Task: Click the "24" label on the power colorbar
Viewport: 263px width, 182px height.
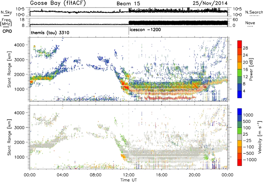Action: coord(245,55)
